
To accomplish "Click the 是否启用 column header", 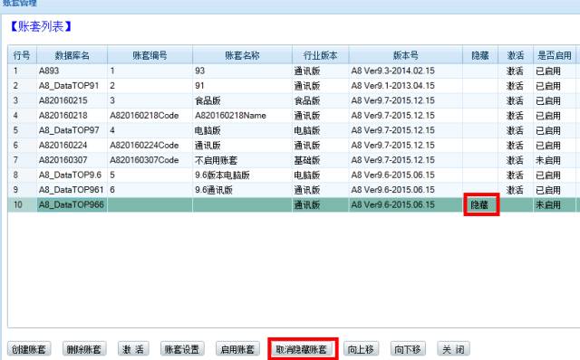I will click(554, 55).
